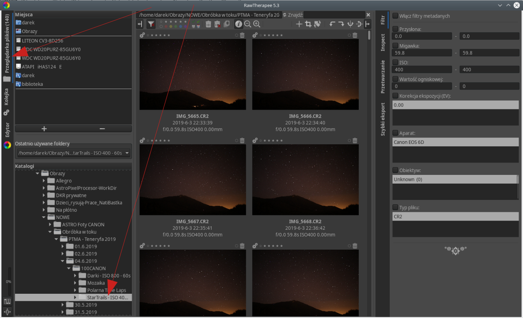
Task: Refresh the folder path with reload icon
Action: tap(285, 15)
